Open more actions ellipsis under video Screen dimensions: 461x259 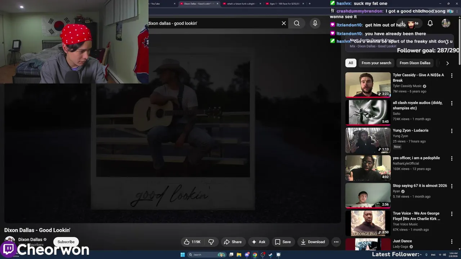coord(336,242)
